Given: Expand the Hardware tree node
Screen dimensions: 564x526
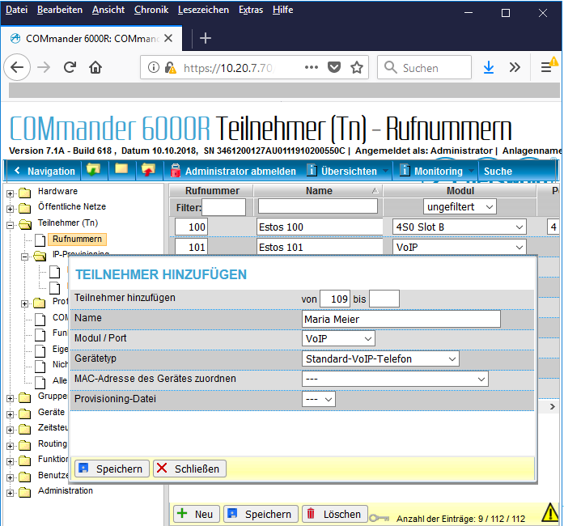Looking at the screenshot, I should click(x=11, y=193).
